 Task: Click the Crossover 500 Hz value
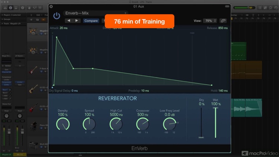[143, 115]
